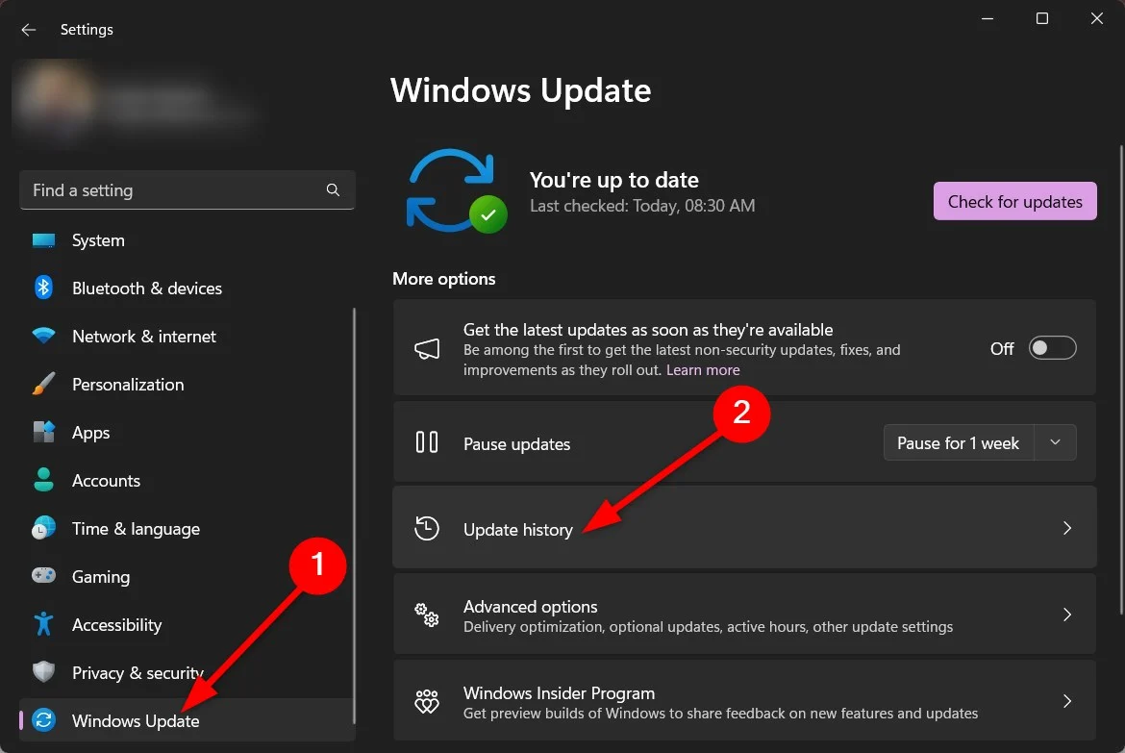Click the Windows Insider Program chevron
This screenshot has width=1125, height=753.
(1067, 701)
